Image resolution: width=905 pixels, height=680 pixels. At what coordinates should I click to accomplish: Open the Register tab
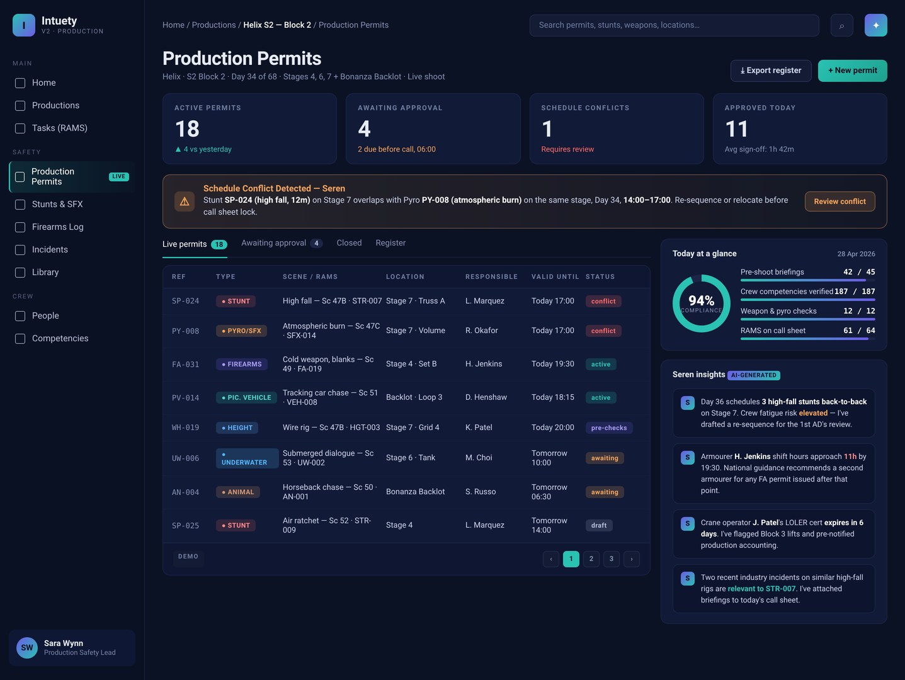click(390, 242)
